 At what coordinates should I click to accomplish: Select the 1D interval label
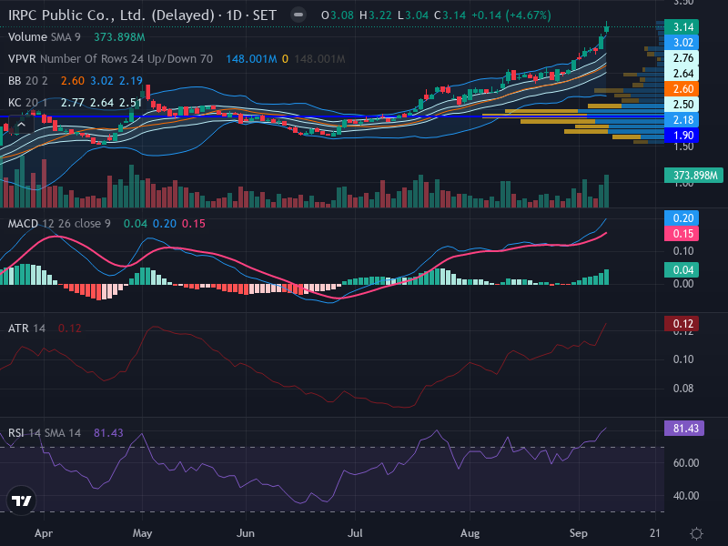235,15
